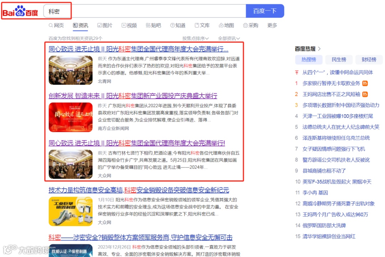This screenshot has width=385, height=257.
Task: Open hot topic 警方辟谣公交司机扶老人反被讹
Action: pyautogui.click(x=336, y=160)
